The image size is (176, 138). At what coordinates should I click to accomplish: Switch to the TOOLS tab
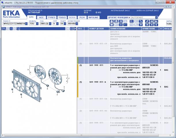pyautogui.click(x=62, y=18)
